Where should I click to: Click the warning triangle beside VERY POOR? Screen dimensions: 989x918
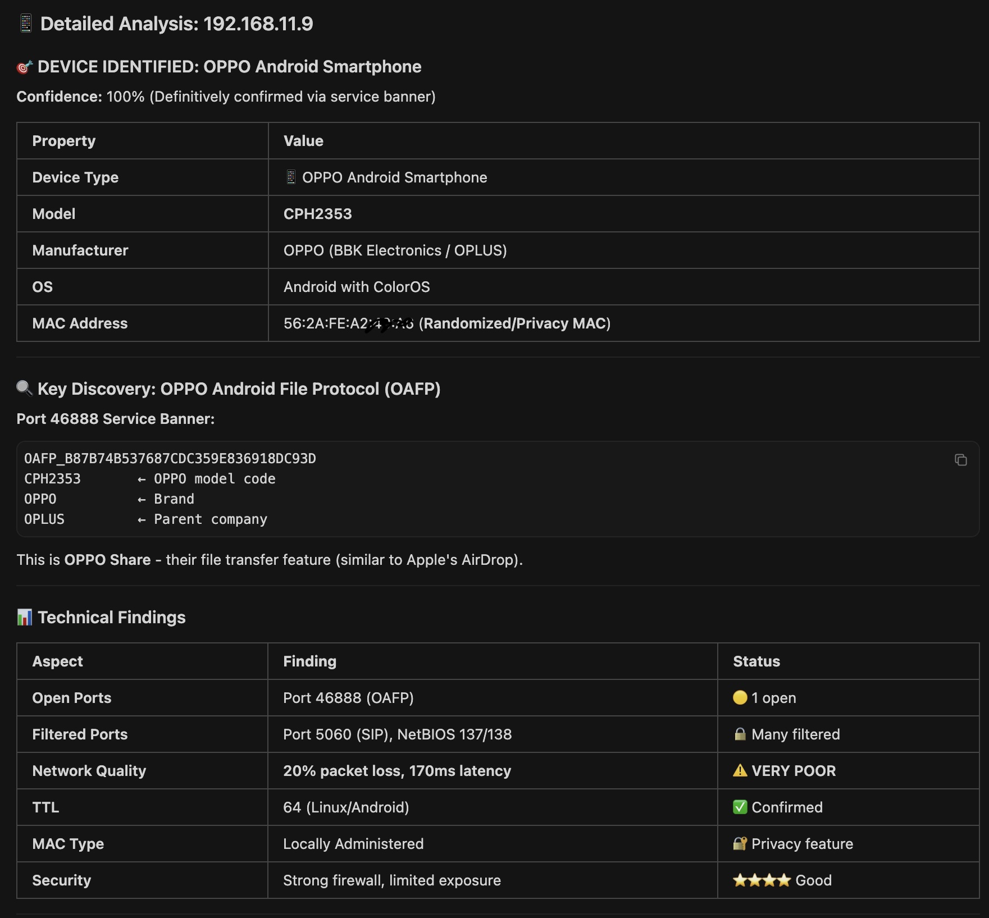(740, 770)
